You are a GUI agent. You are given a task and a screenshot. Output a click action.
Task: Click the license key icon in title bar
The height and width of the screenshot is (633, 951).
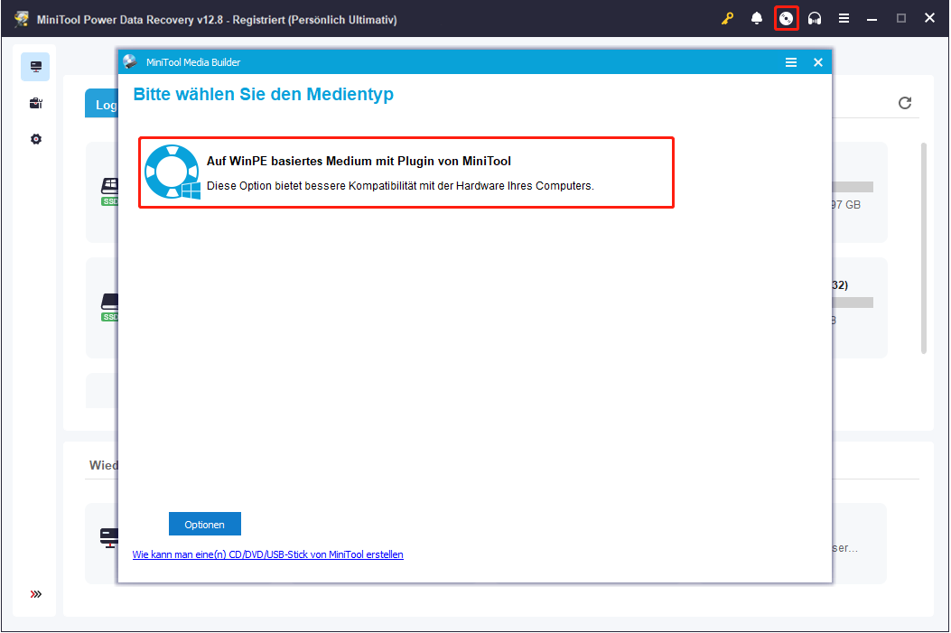[727, 17]
